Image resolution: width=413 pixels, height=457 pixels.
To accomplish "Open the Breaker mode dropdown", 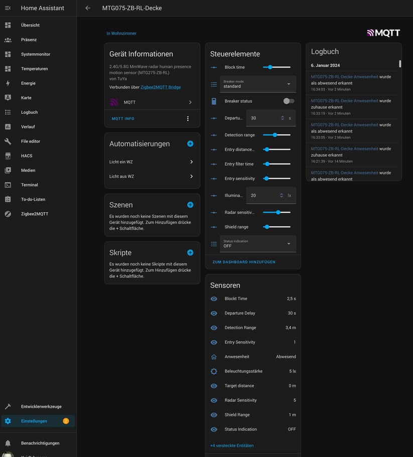I will (x=257, y=84).
